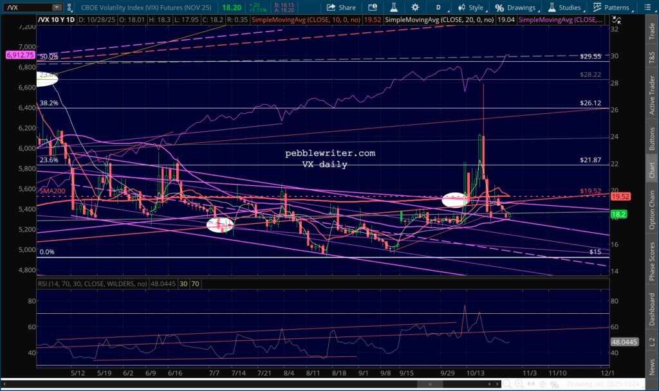The height and width of the screenshot is (391, 659).
Task: Open chart settings gear icon
Action: pos(415,8)
